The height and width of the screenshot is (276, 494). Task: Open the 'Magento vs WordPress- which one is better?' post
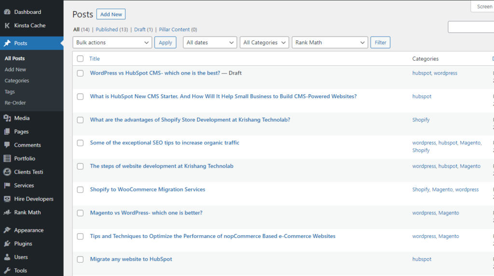pyautogui.click(x=146, y=213)
